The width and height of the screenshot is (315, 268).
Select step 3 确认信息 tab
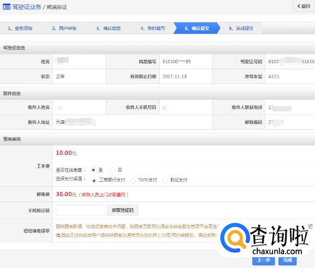tap(108, 28)
